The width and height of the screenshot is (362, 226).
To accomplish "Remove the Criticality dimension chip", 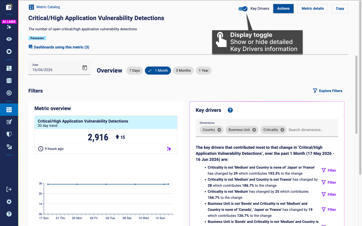I will coord(282,130).
